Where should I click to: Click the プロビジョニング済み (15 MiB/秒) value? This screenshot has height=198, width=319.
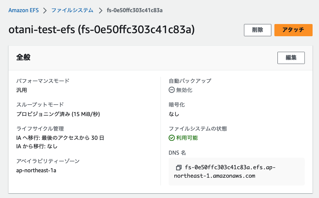click(58, 114)
